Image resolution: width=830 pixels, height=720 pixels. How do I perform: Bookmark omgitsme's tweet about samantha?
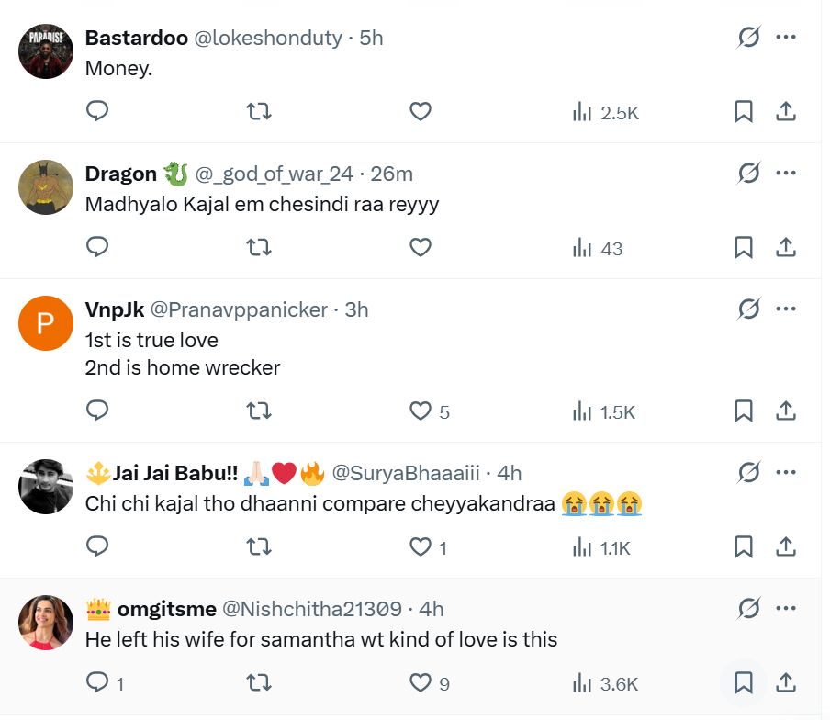pos(744,682)
